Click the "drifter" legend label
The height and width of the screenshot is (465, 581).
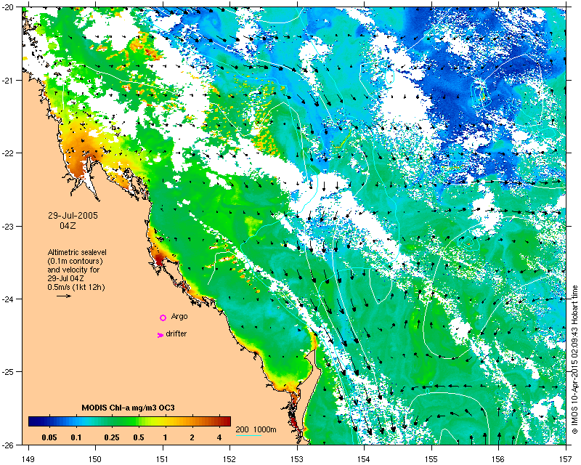(176, 333)
